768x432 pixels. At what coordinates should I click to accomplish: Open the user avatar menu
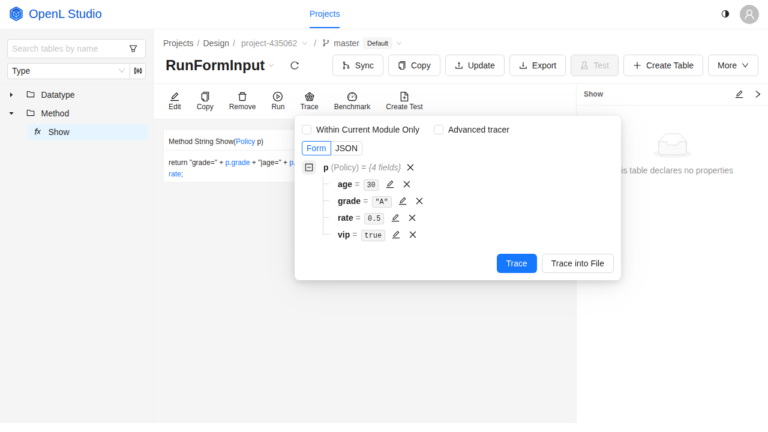749,14
